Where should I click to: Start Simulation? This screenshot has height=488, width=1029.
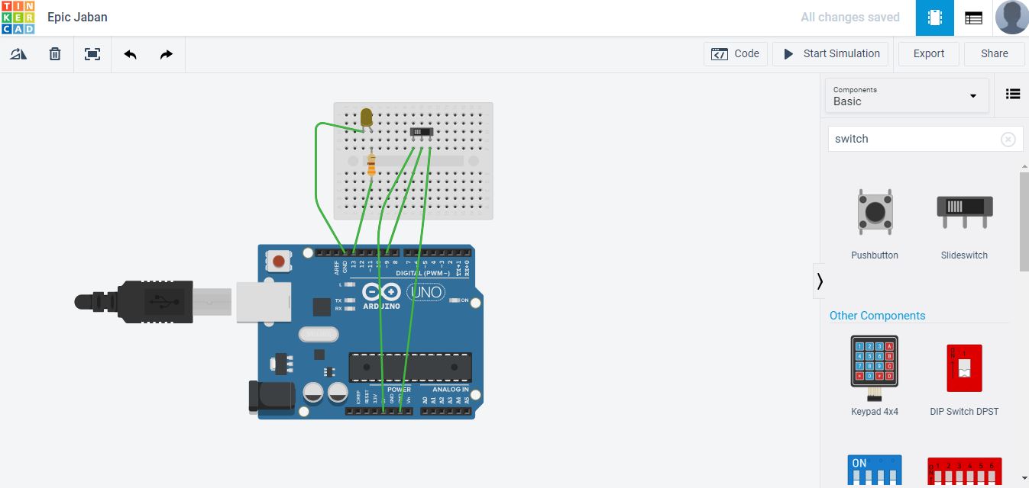830,54
